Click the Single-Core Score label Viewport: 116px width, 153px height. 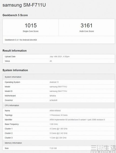tap(31, 31)
